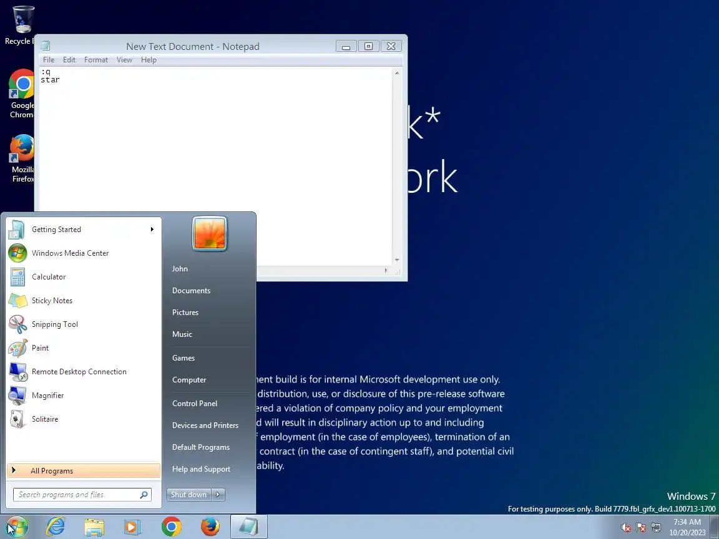The image size is (719, 539).
Task: Click Notepad vertical scrollbar down arrow
Action: [397, 260]
